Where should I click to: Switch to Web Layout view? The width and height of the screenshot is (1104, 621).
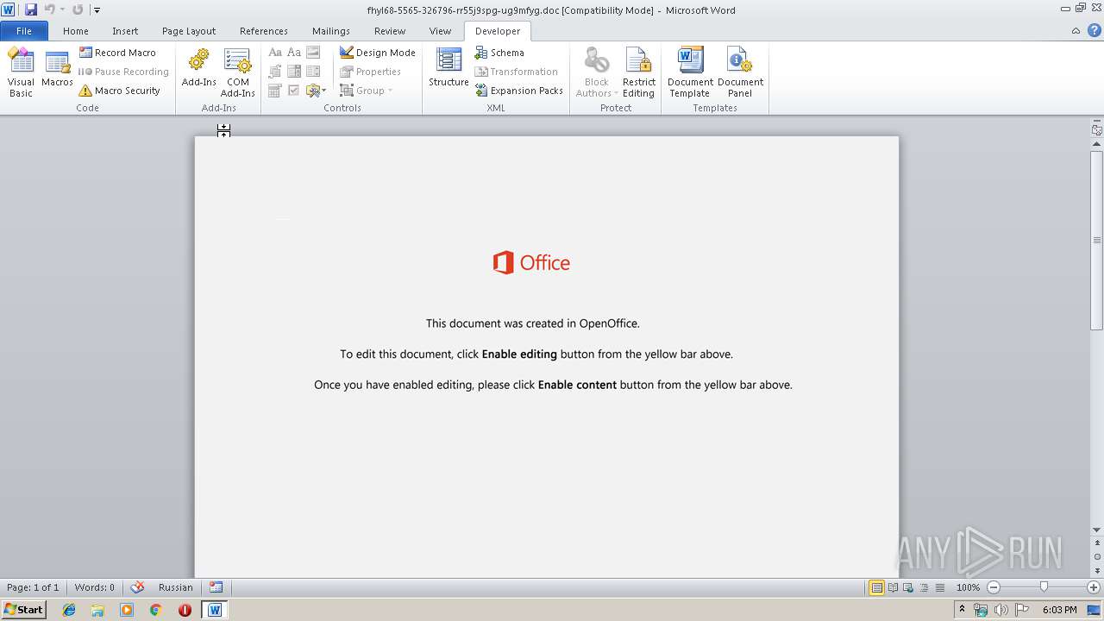[x=908, y=587]
